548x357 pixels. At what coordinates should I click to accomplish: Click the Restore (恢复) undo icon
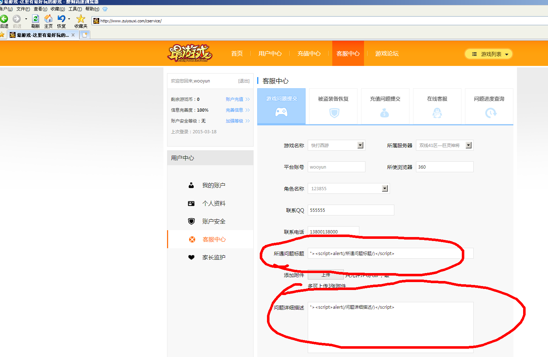(x=61, y=19)
